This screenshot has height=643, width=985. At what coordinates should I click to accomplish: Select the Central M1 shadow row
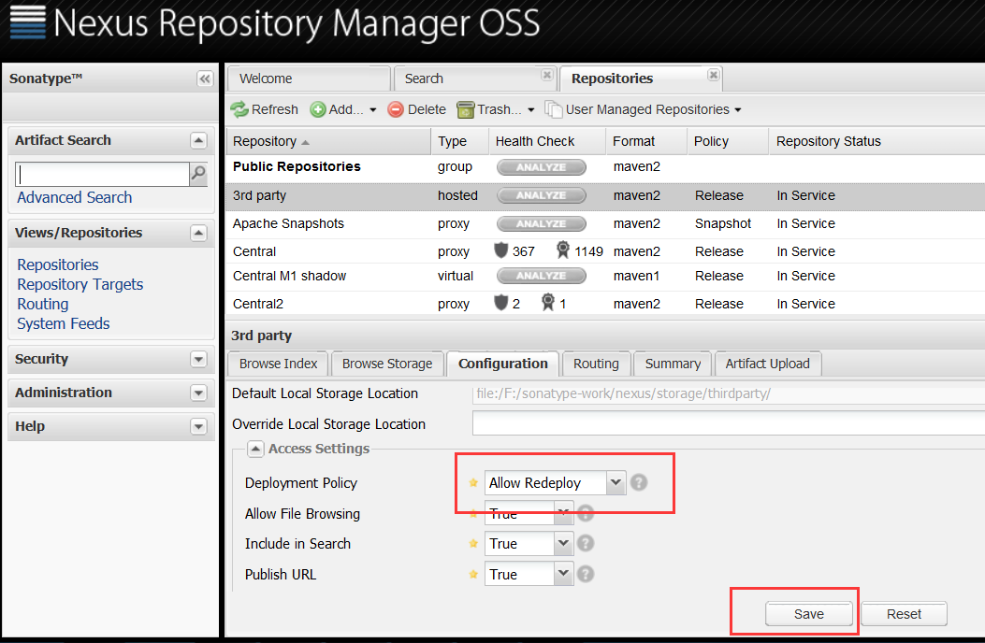(x=605, y=276)
